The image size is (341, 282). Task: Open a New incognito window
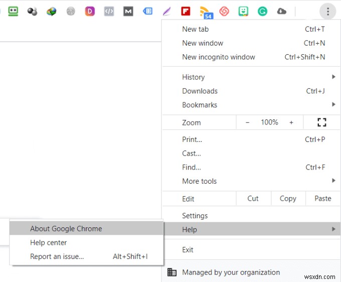click(251, 57)
